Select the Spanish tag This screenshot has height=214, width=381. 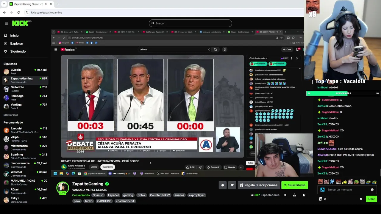[98, 195]
